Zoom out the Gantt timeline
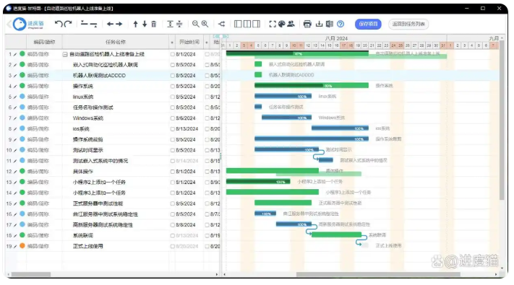The width and height of the screenshot is (514, 285). [195, 24]
